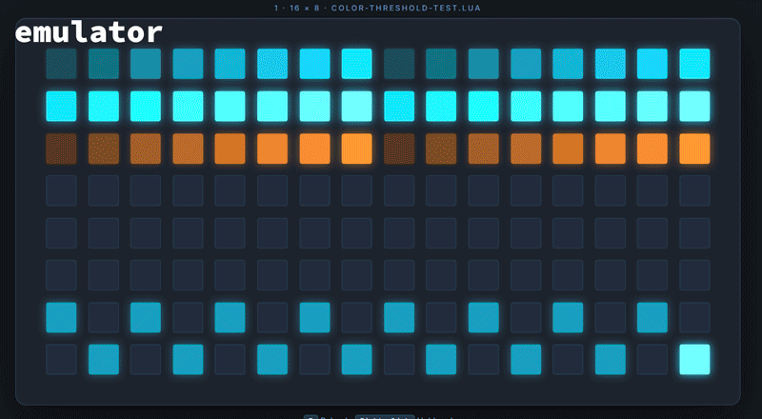Tap the lit blue pad, row 7 column 7
762x419 pixels.
tap(314, 317)
